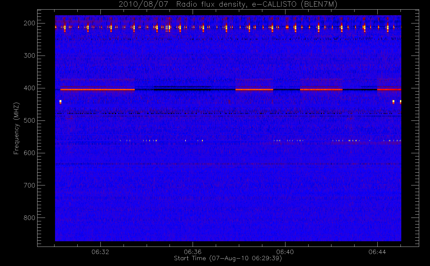Image resolution: width=430 pixels, height=266 pixels.
Task: Click the 06:40 time tick label
Action: (x=285, y=252)
